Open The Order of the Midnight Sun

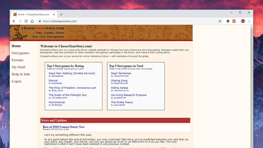coord(68,95)
